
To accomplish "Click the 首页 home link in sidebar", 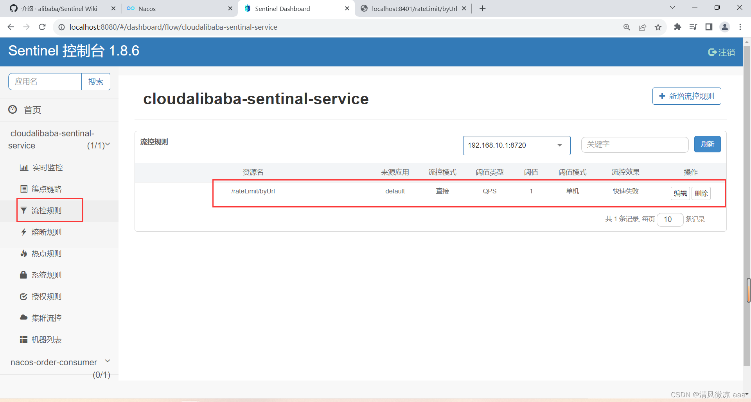I will point(32,110).
